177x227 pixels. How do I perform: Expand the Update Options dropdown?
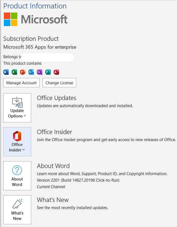17,108
